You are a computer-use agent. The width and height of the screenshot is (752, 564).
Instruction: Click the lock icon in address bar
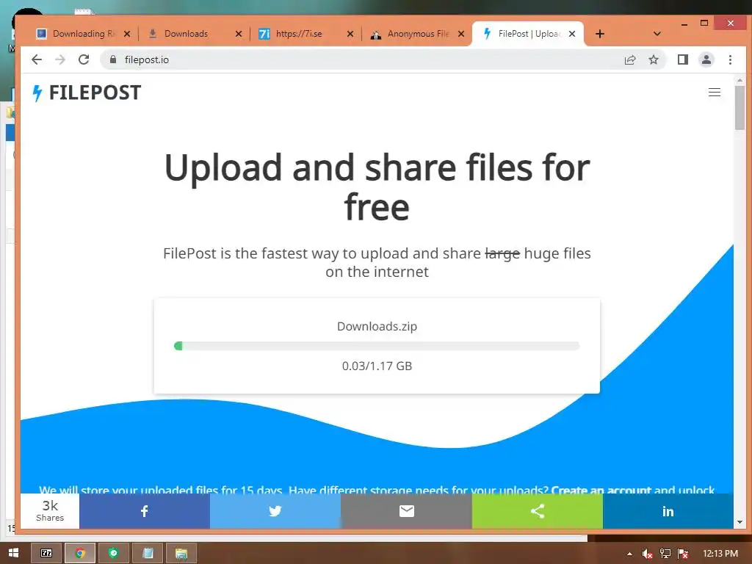[x=112, y=59]
